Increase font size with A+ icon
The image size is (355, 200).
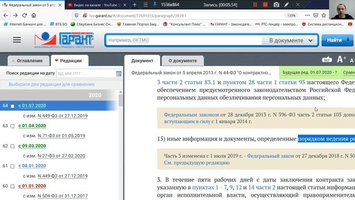[341, 59]
